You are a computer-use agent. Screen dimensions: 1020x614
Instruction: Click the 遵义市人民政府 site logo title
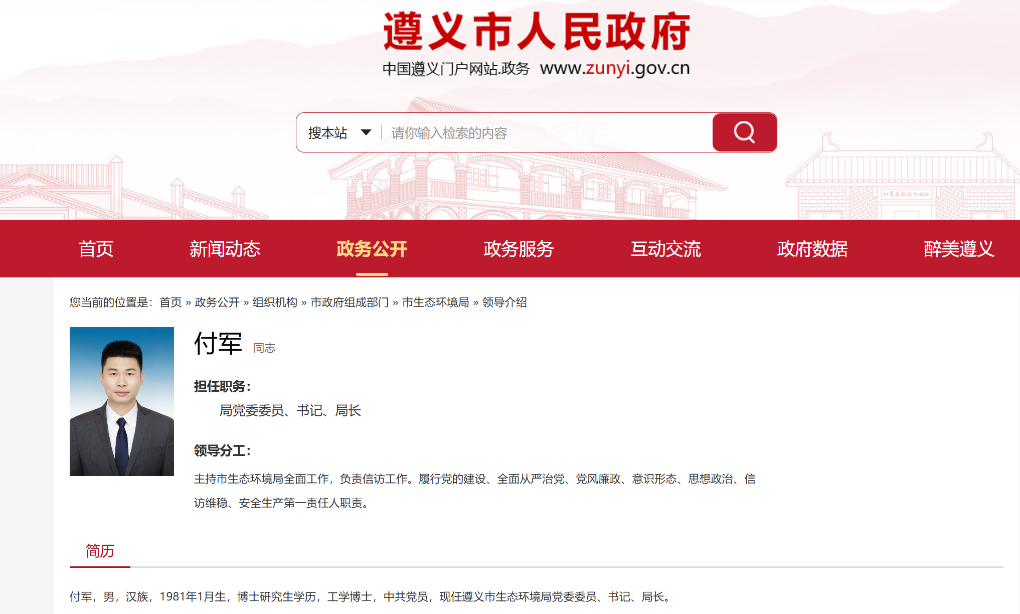(x=537, y=31)
